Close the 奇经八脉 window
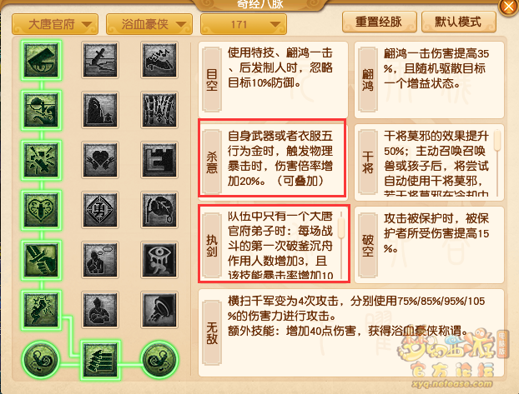Screen dimensions: 519x394 [508, 7]
